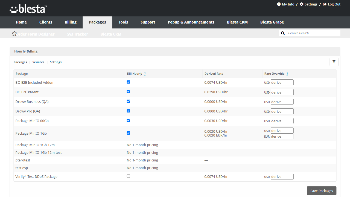350x197 pixels.
Task: Open Popup & Announcements menu
Action: point(191,22)
